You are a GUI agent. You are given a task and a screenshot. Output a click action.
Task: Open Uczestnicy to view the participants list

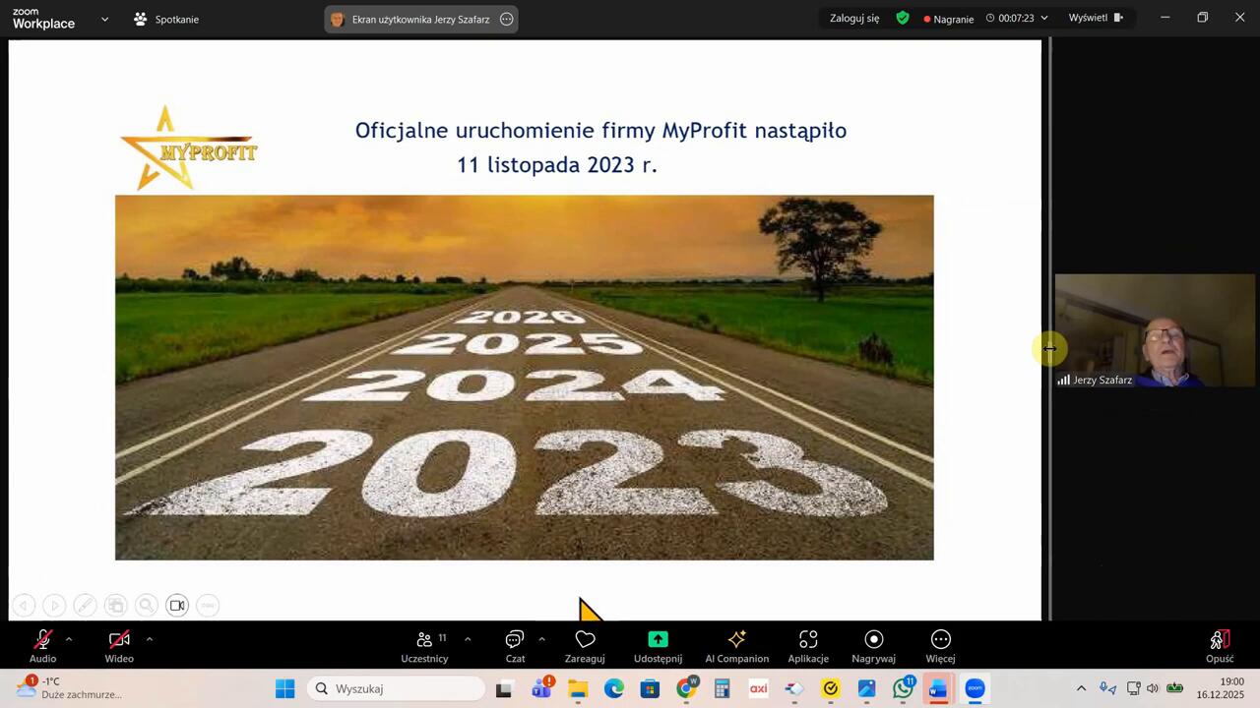point(424,645)
